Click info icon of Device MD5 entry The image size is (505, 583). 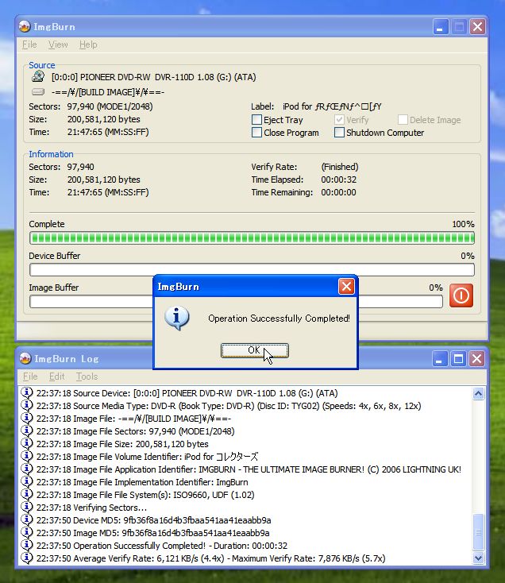(27, 519)
